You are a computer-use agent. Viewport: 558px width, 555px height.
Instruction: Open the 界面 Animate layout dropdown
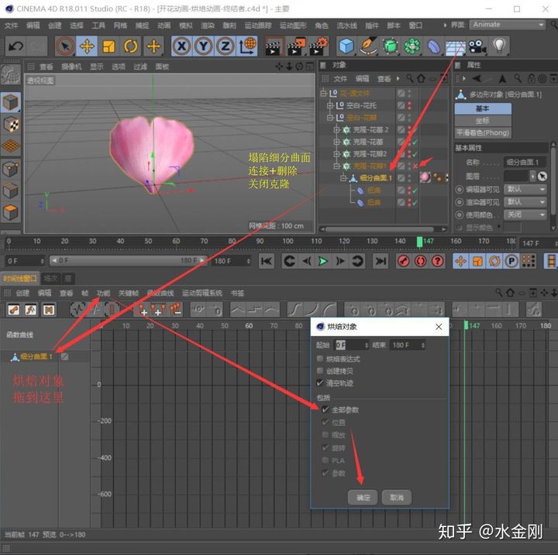[x=508, y=24]
